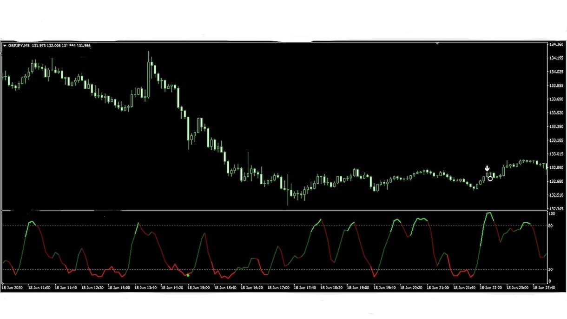
Task: Click the oscillator scale value 100
Action: pos(552,214)
